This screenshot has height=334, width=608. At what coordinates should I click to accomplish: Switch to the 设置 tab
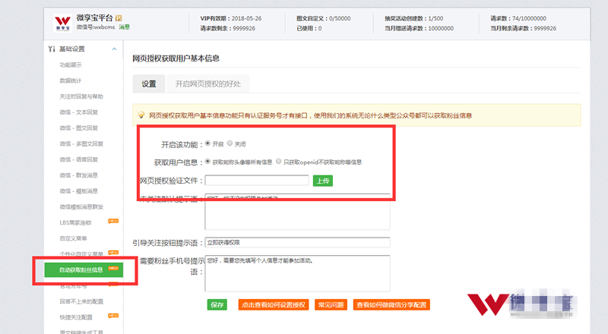coord(148,83)
